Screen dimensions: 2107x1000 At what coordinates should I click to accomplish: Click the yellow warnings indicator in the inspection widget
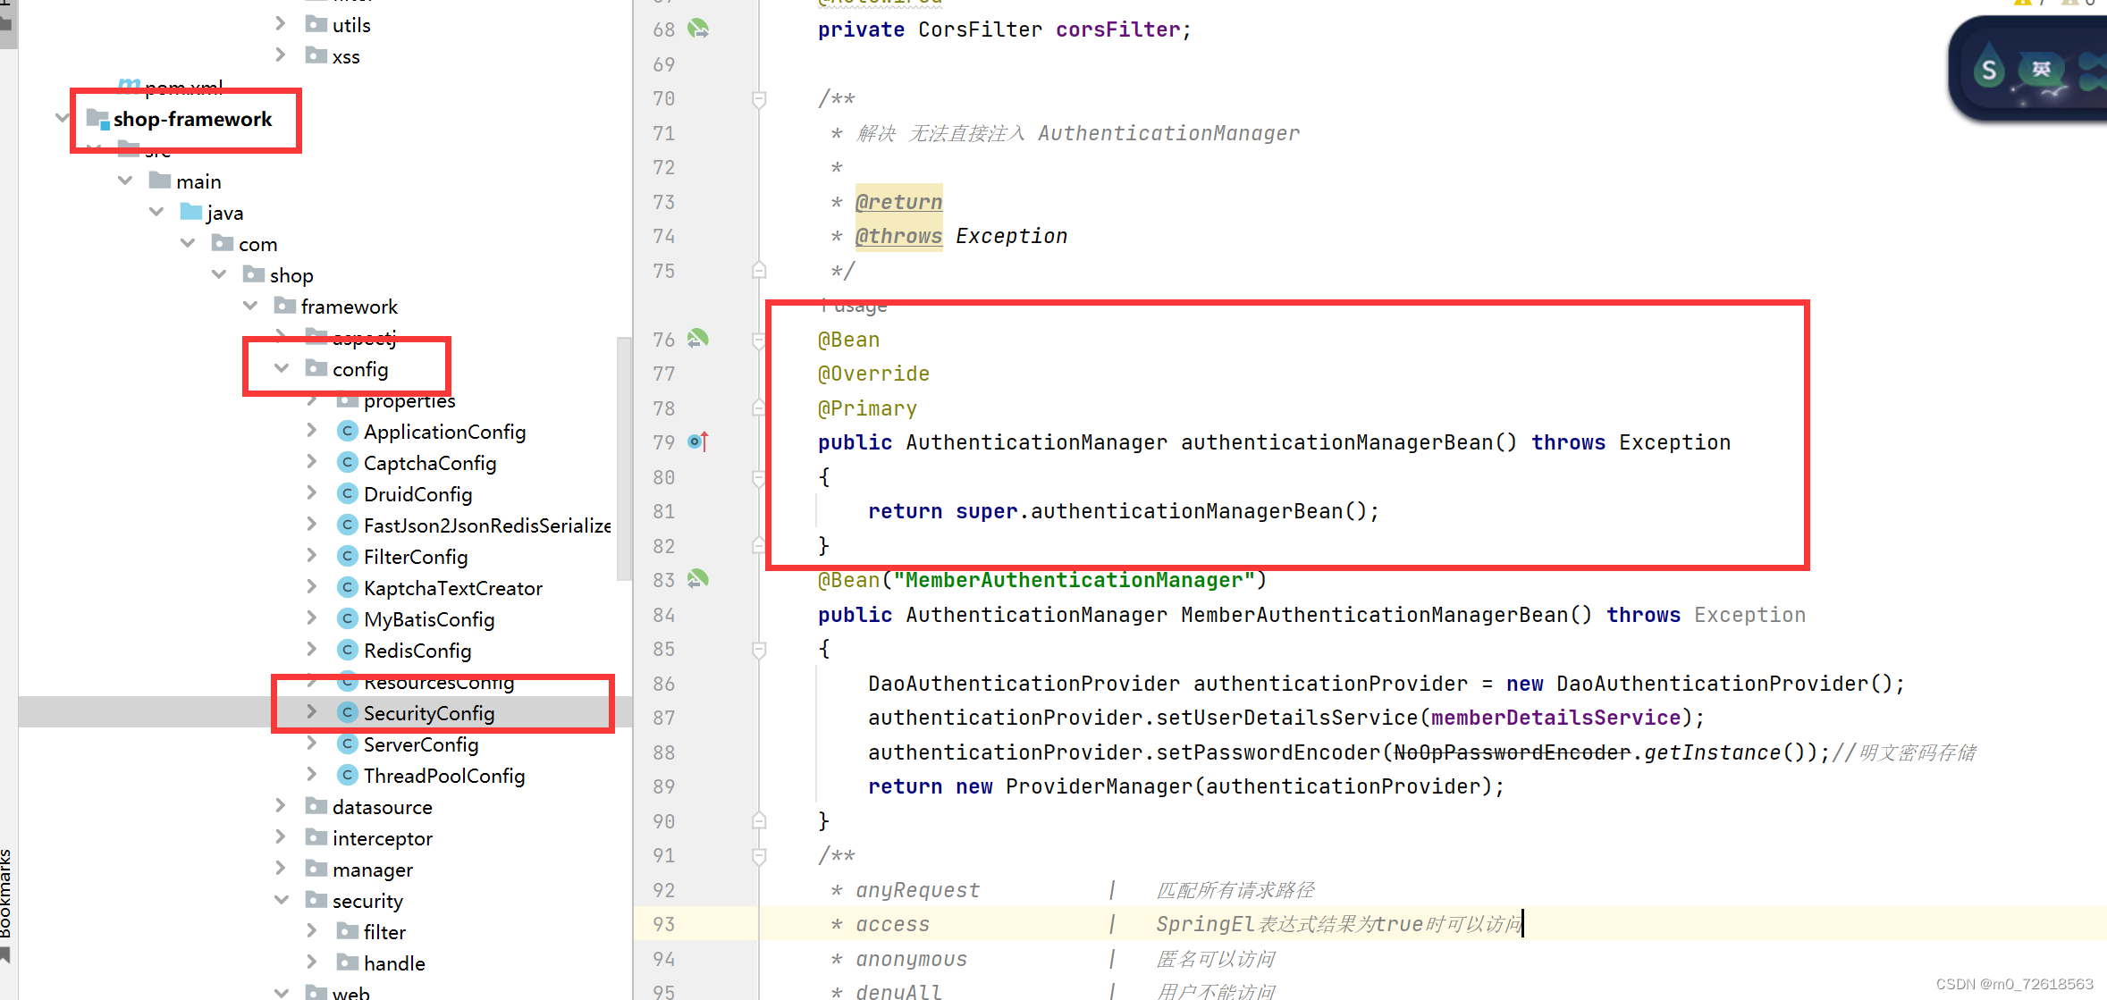coord(2023,3)
